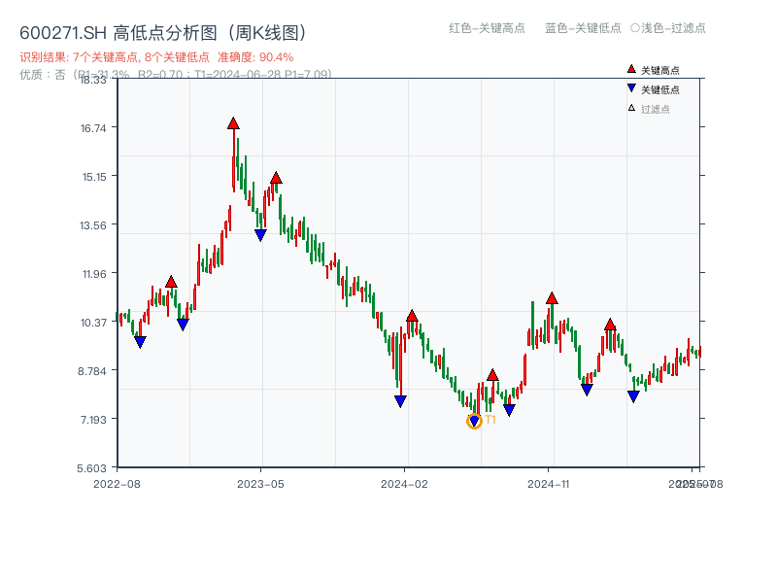Select the 过滤点 legend label in chart
Image resolution: width=777 pixels, height=583 pixels.
[x=655, y=109]
